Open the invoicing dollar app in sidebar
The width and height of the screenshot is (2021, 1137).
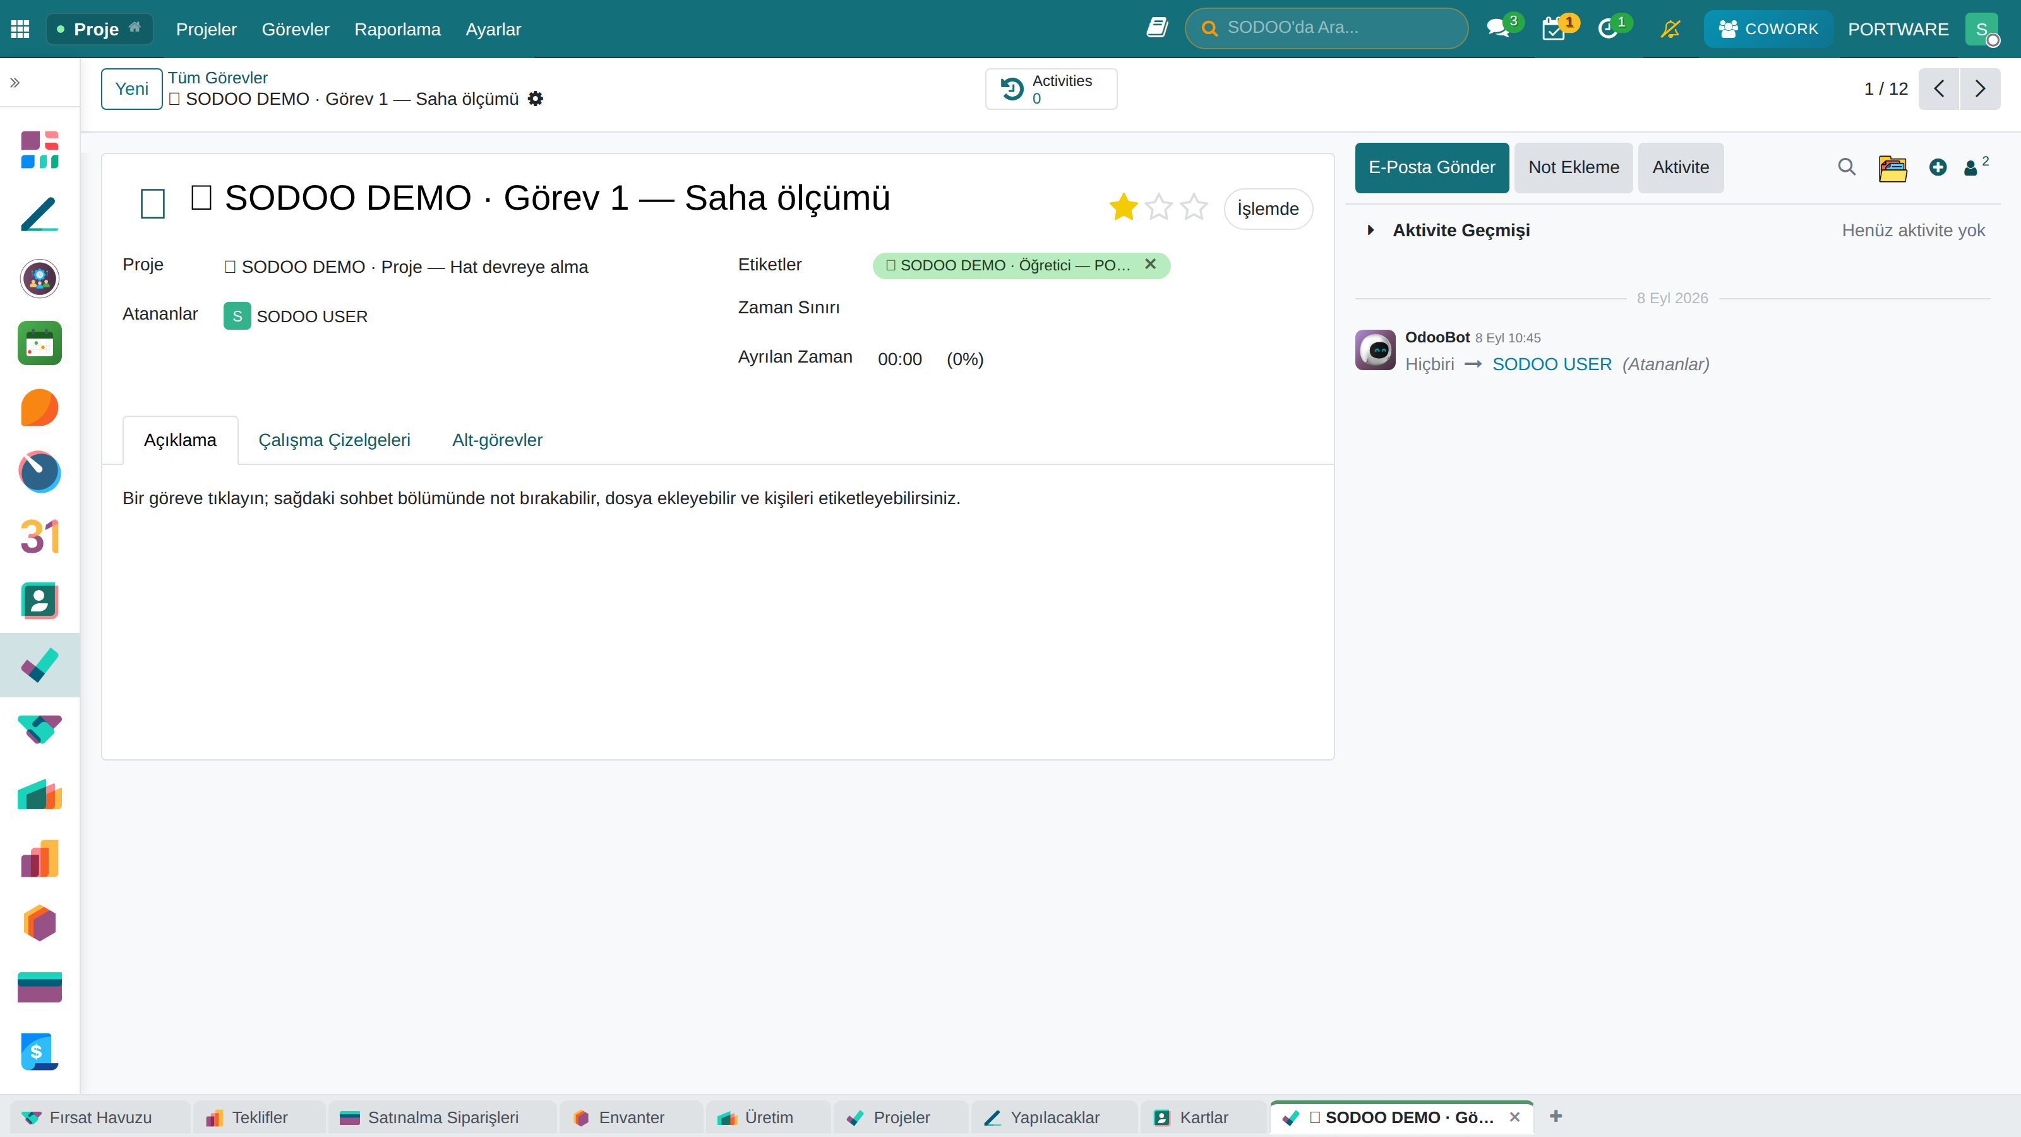(40, 1052)
